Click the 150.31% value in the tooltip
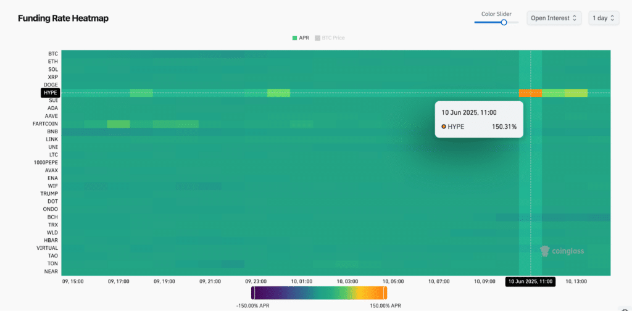 pos(504,126)
